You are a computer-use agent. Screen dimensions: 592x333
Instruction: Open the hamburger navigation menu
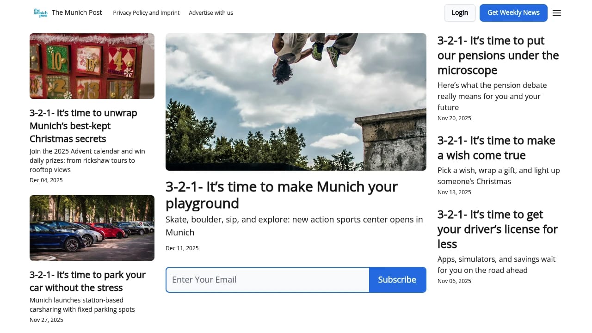[557, 13]
